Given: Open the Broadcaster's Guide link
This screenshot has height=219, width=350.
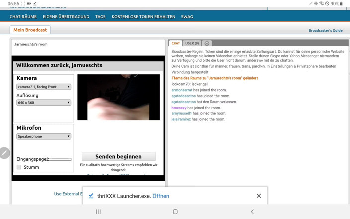Looking at the screenshot, I should point(326,31).
